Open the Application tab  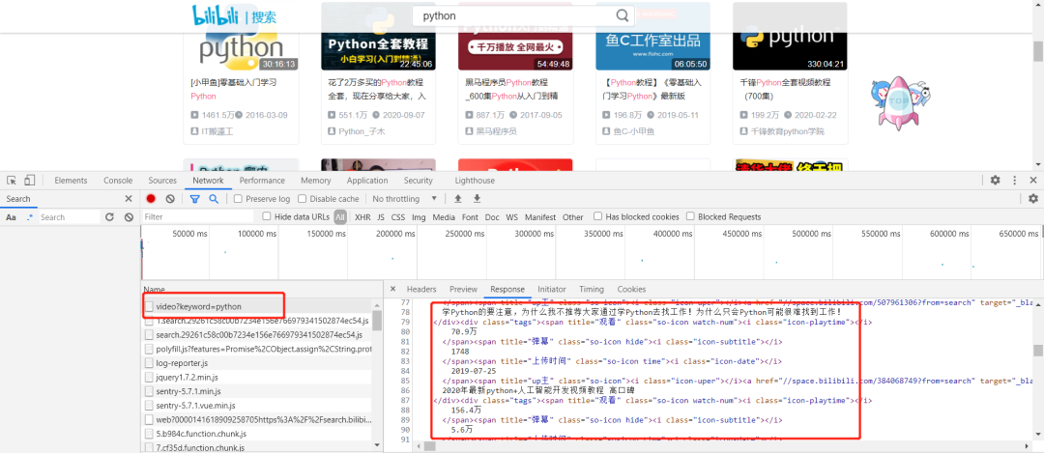pyautogui.click(x=367, y=181)
